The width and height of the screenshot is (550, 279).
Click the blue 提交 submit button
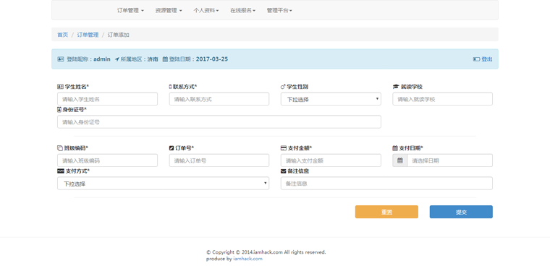point(461,212)
